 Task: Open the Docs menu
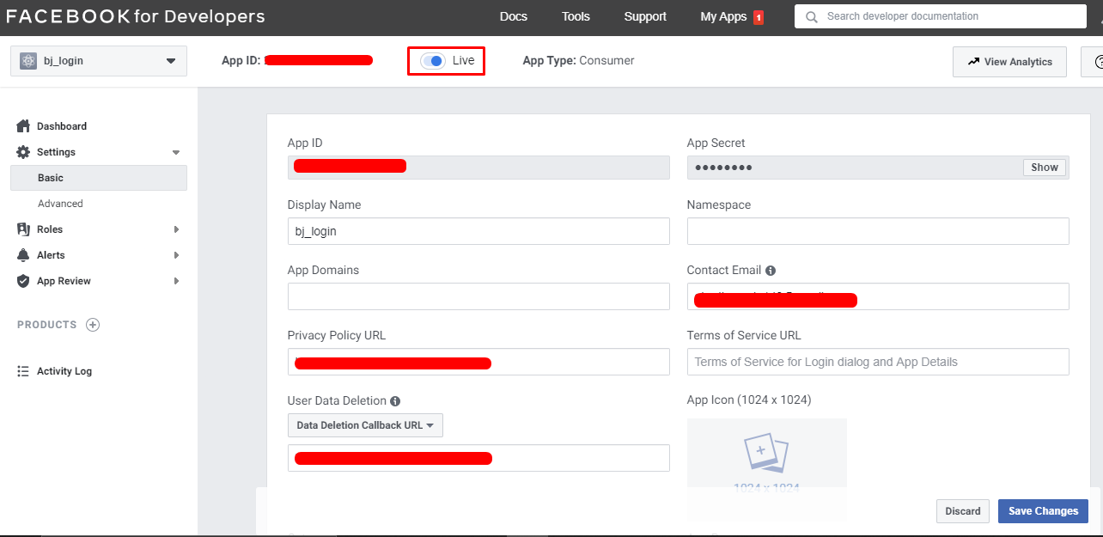click(513, 16)
